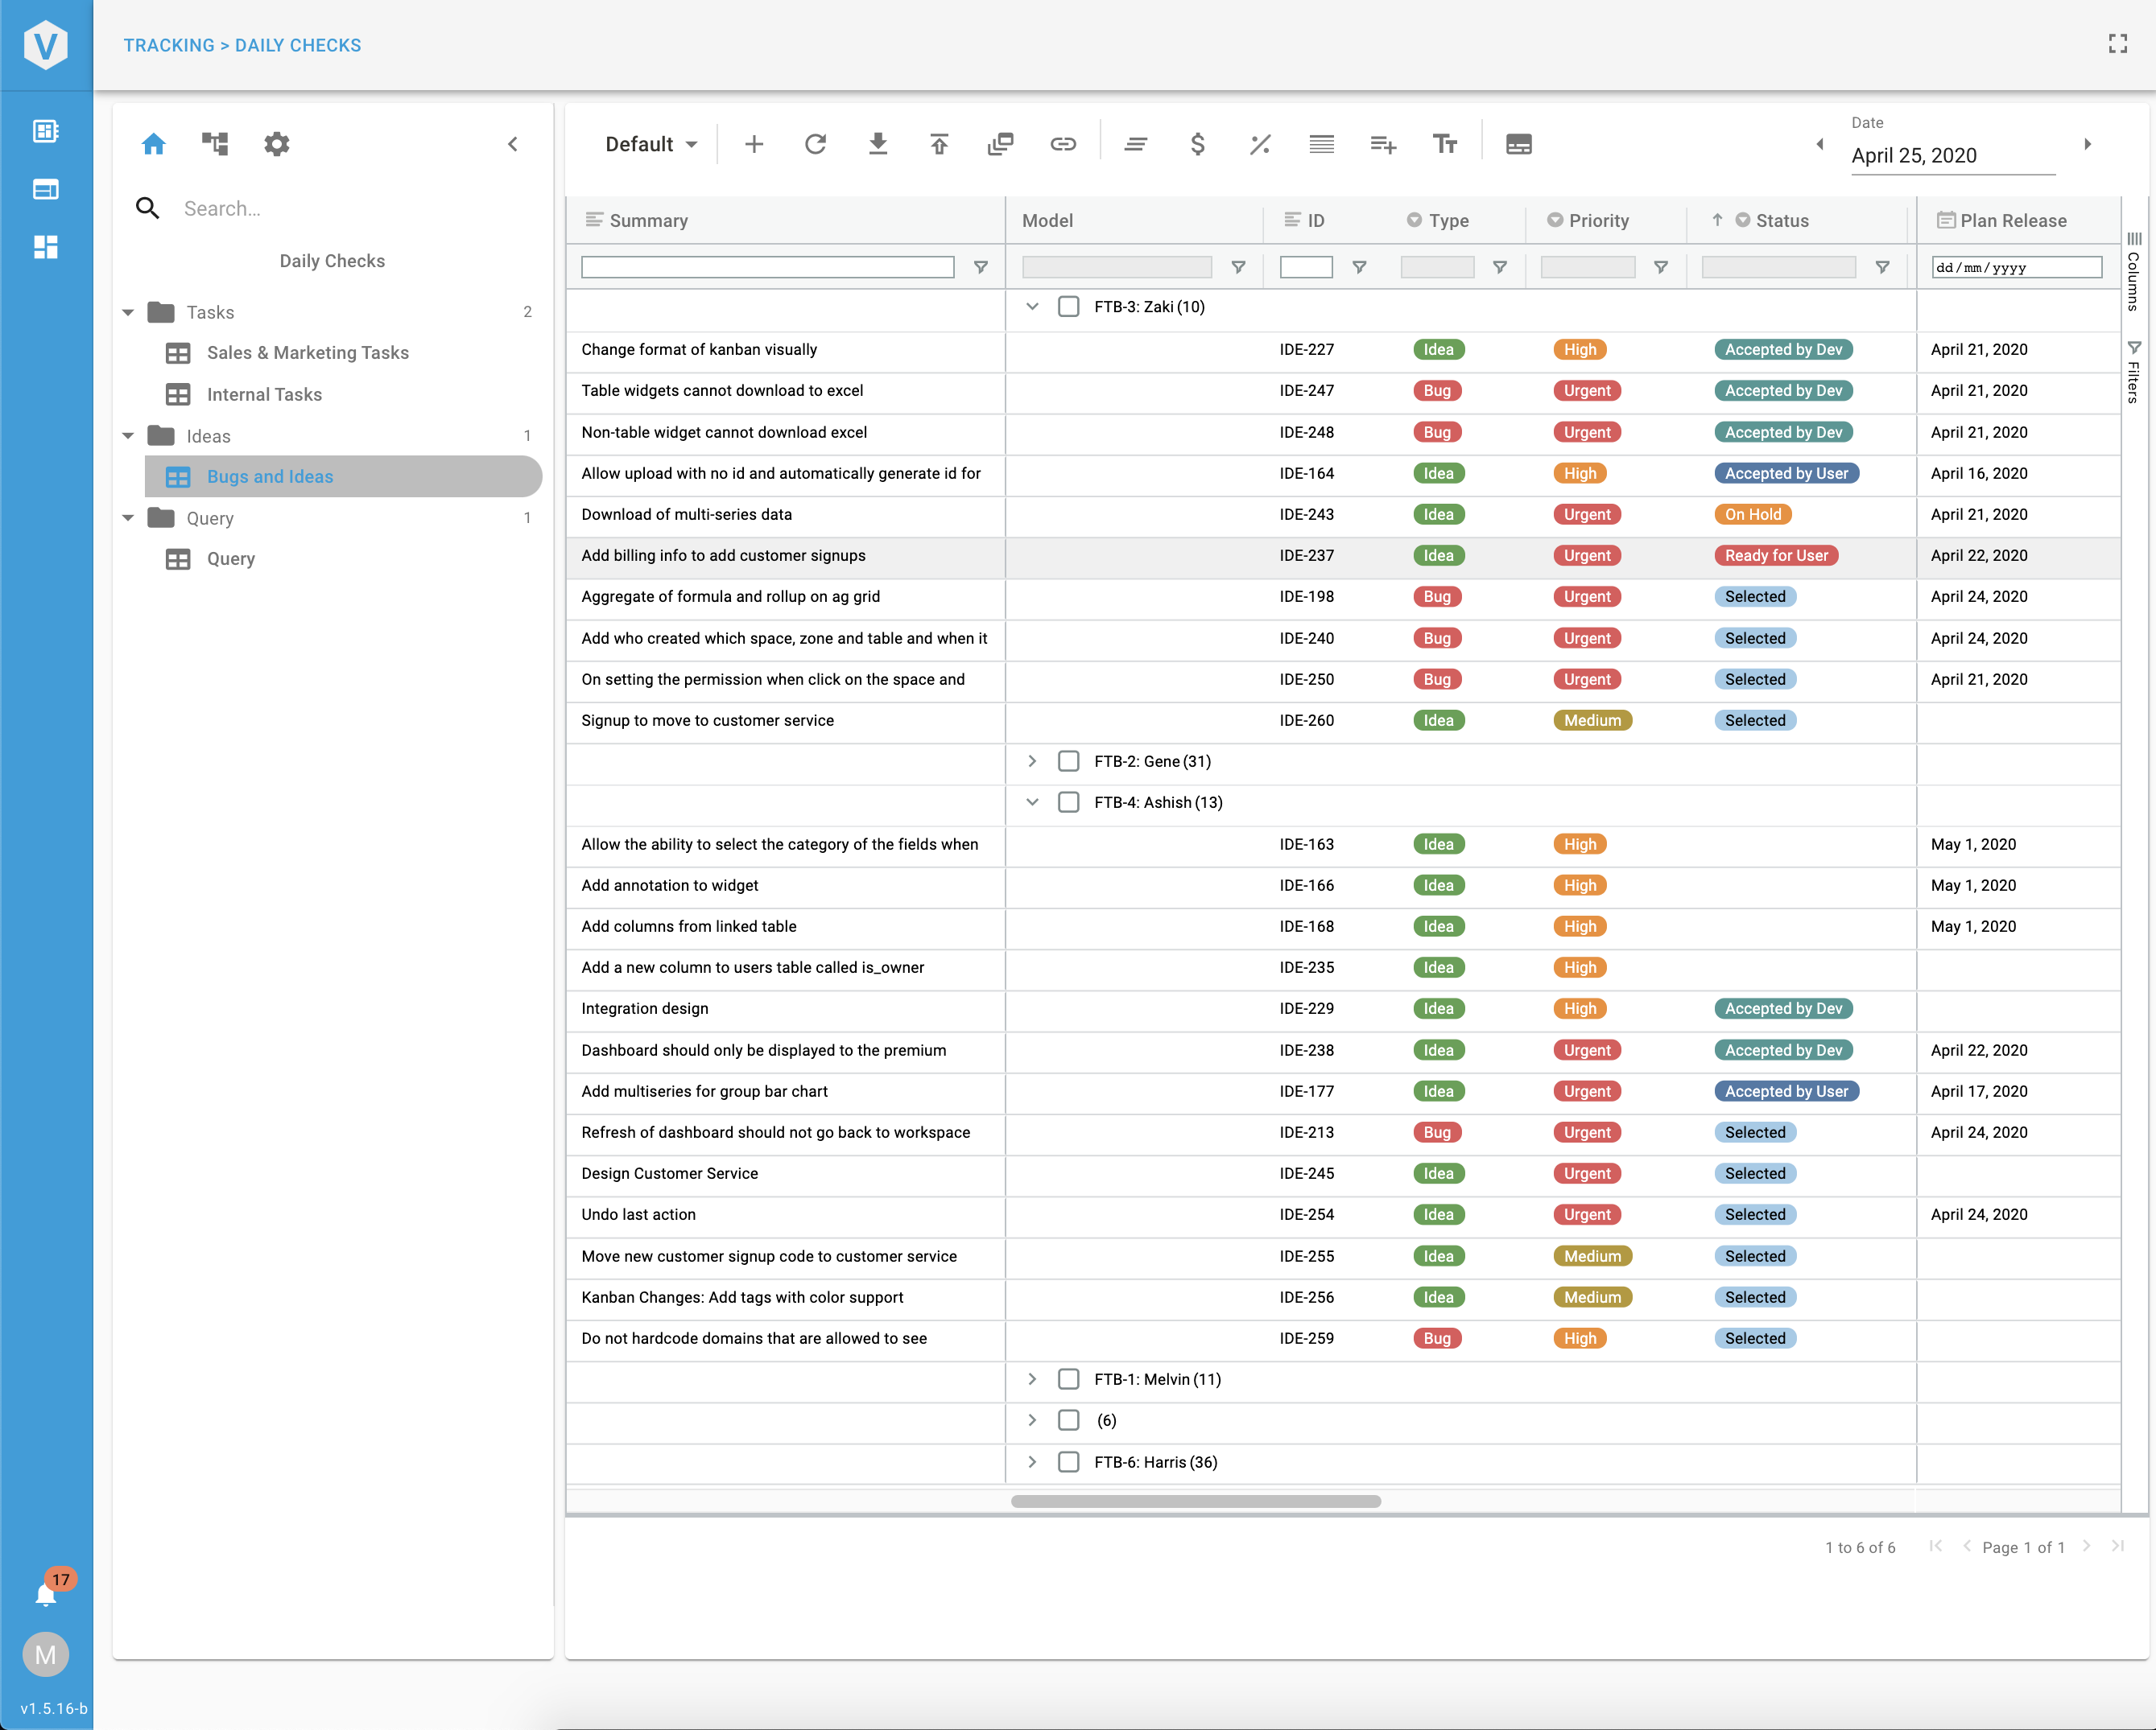Click the horizontal scrollbar thumb
Screen dimensions: 2156x1730
pos(1195,1501)
